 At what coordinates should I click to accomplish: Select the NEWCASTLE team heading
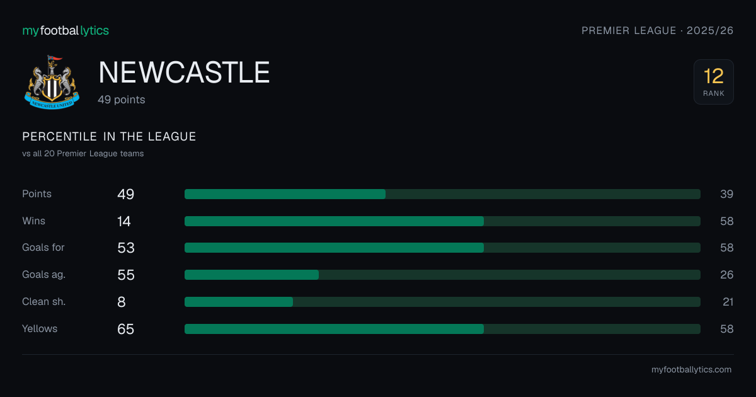tap(184, 73)
